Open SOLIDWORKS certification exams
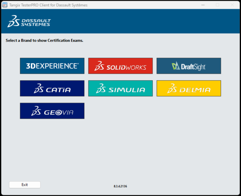This screenshot has height=196, width=241. click(x=120, y=66)
